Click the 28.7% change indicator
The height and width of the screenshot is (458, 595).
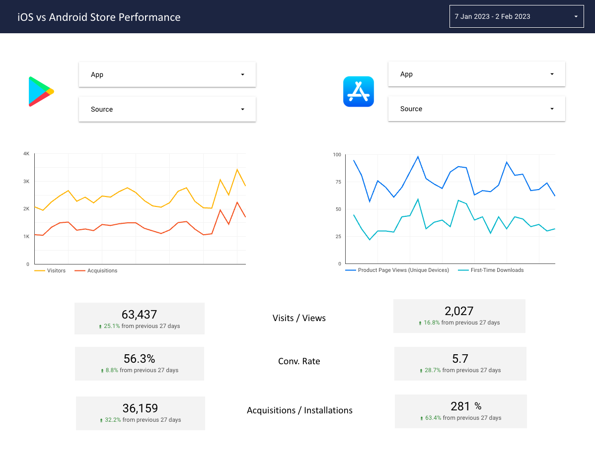(x=430, y=370)
